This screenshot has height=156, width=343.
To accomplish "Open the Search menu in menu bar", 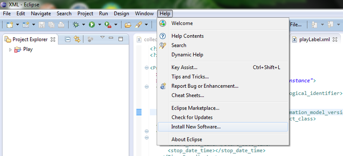I will [64, 14].
